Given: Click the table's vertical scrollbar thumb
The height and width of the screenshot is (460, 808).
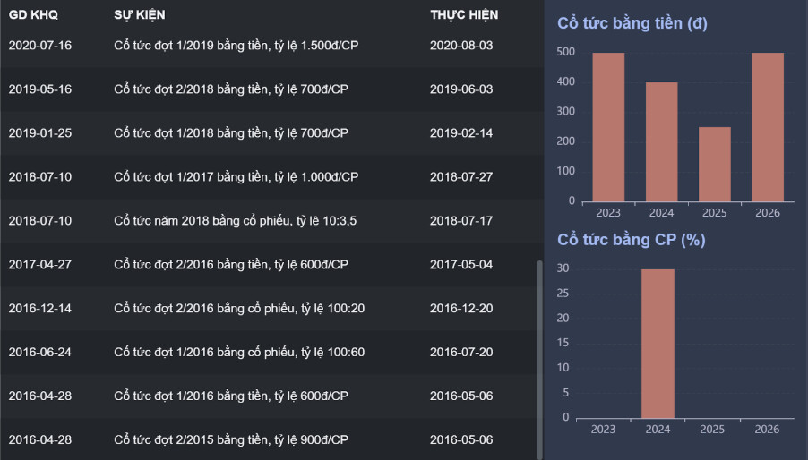Looking at the screenshot, I should coord(538,358).
